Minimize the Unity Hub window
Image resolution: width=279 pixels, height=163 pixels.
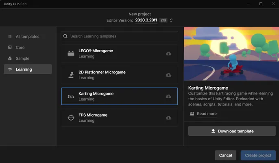(x=248, y=4)
